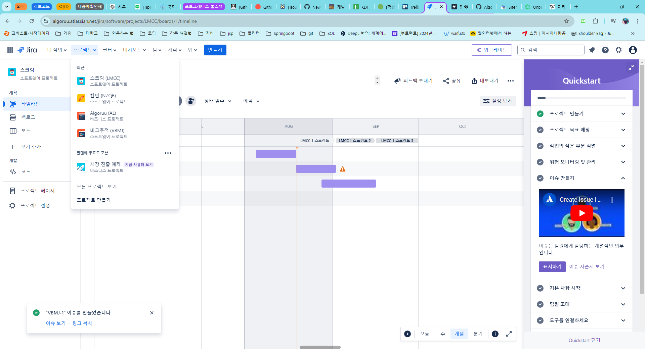Open the 필터 dropdown
Image resolution: width=645 pixels, height=349 pixels.
coord(110,50)
